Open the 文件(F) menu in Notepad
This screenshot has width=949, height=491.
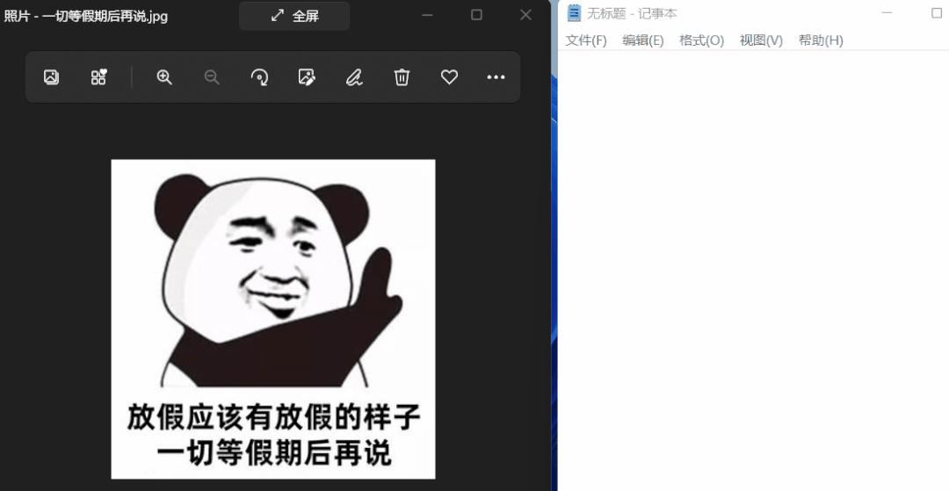coord(586,40)
